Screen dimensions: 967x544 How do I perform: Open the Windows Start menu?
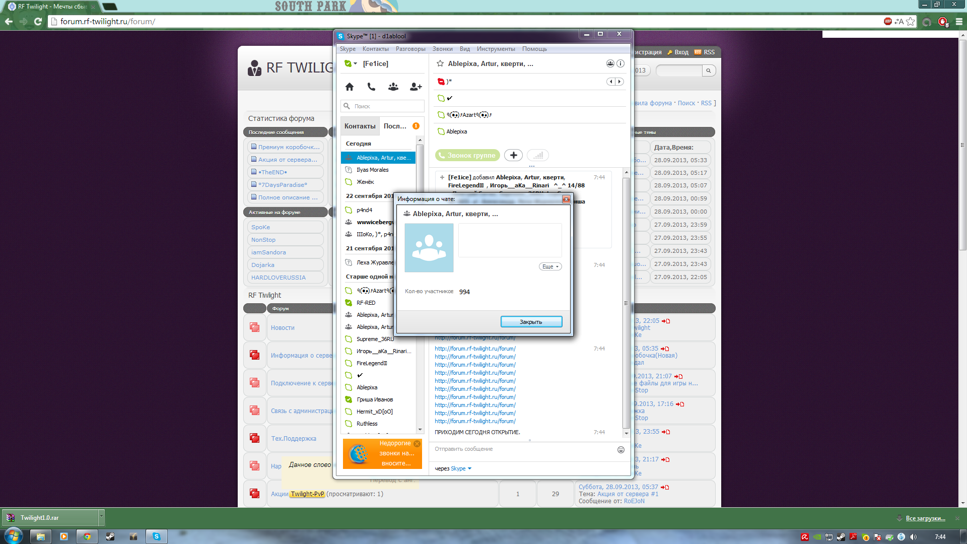point(13,536)
